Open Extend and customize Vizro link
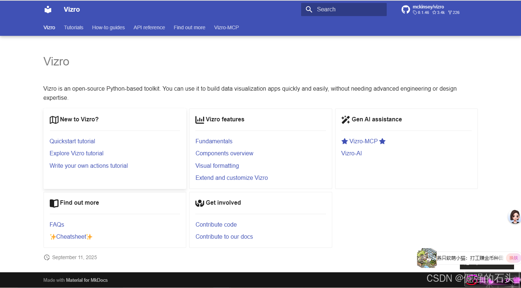 232,178
